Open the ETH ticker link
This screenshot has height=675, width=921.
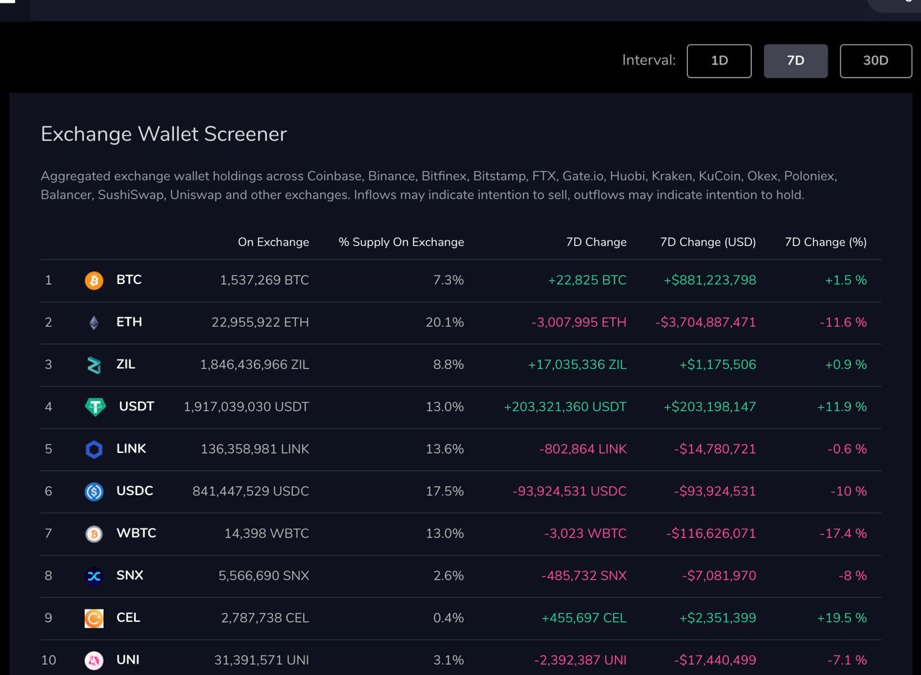pyautogui.click(x=129, y=322)
